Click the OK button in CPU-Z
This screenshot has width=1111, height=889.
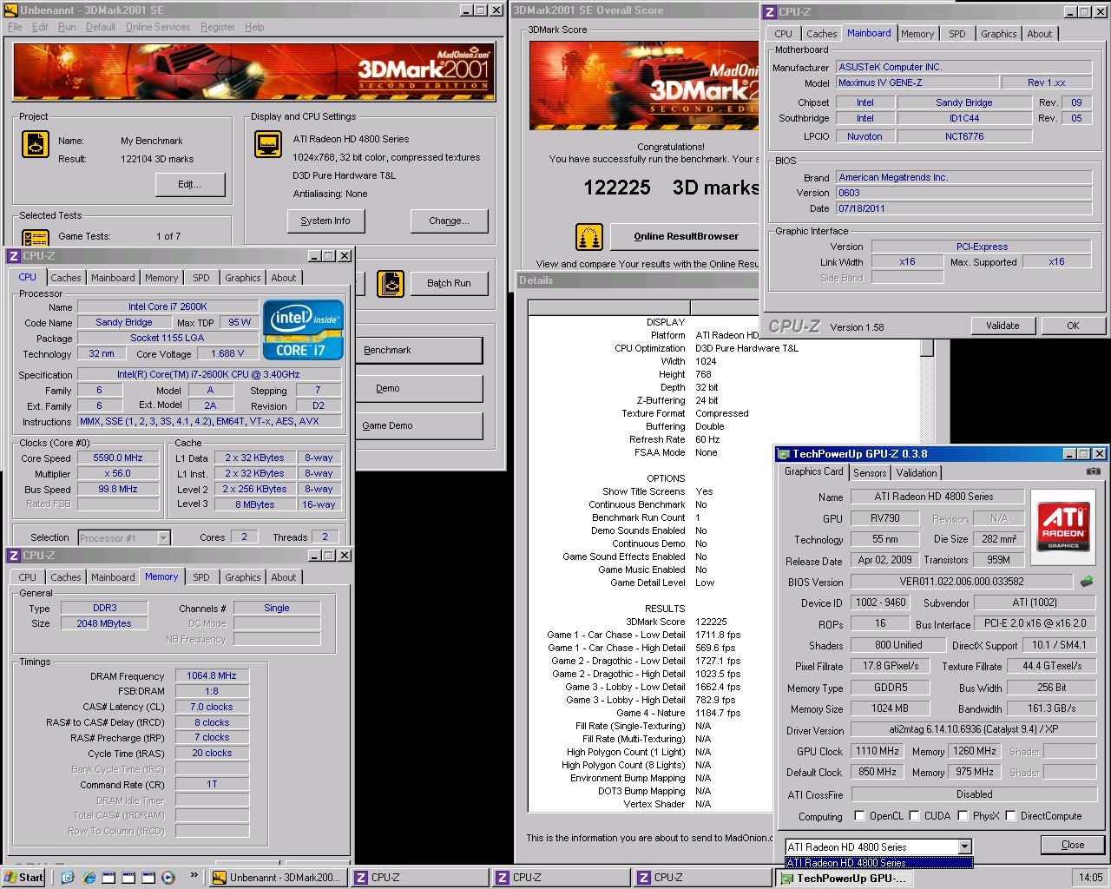(1073, 326)
